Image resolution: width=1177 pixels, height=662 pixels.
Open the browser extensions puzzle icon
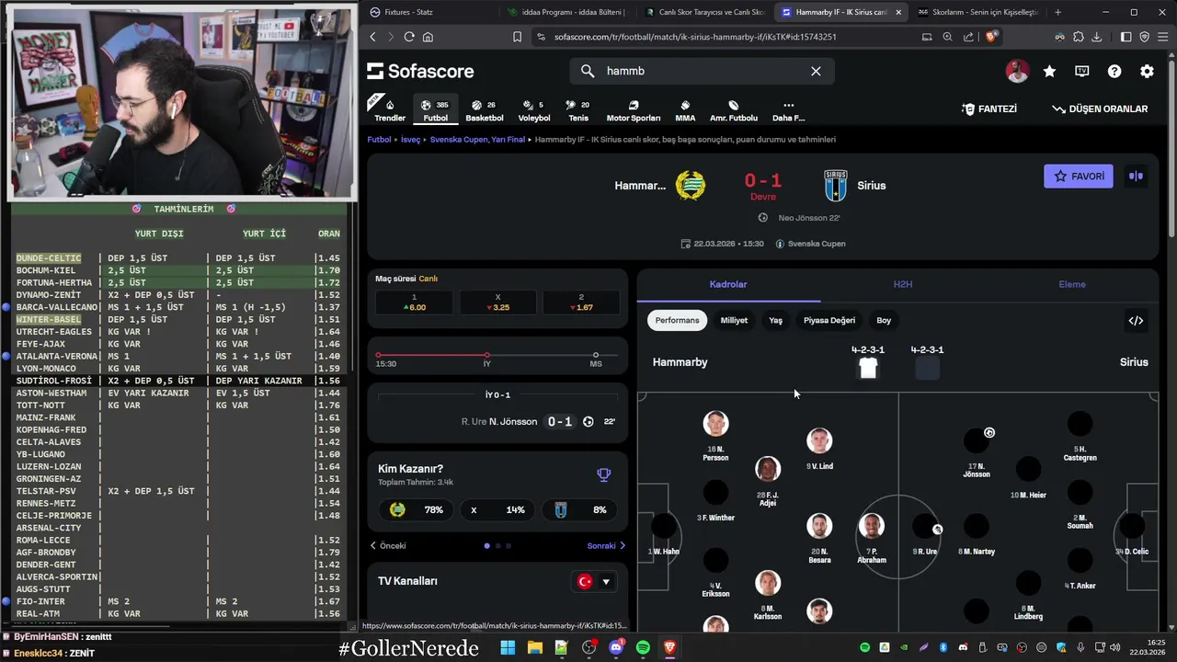pos(1078,37)
